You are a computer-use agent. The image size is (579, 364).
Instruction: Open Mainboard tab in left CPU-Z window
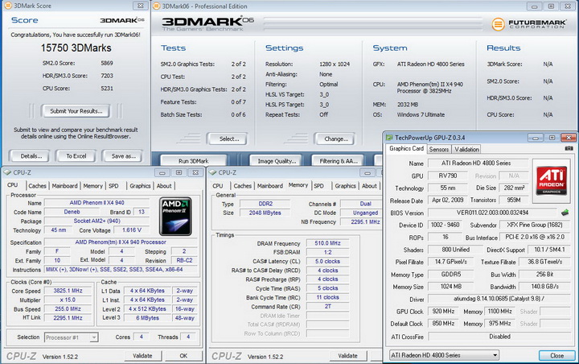(64, 186)
